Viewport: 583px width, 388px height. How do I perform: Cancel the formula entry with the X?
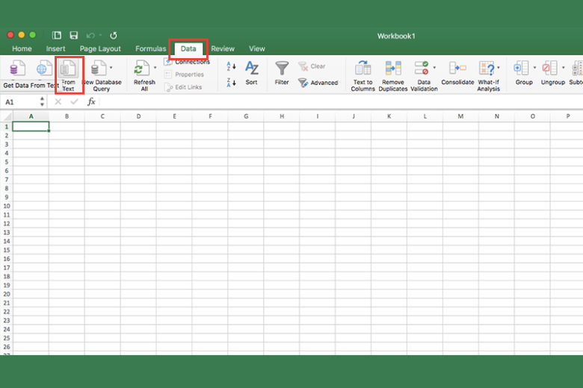coord(58,101)
